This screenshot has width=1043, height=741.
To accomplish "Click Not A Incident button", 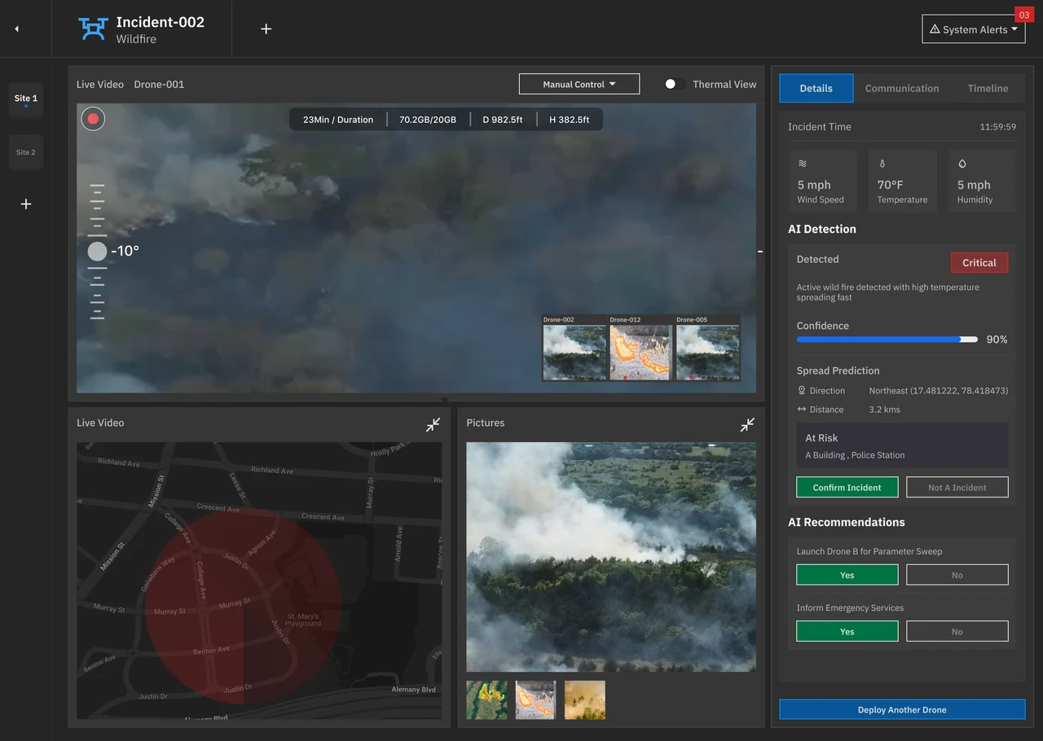I will tap(957, 487).
